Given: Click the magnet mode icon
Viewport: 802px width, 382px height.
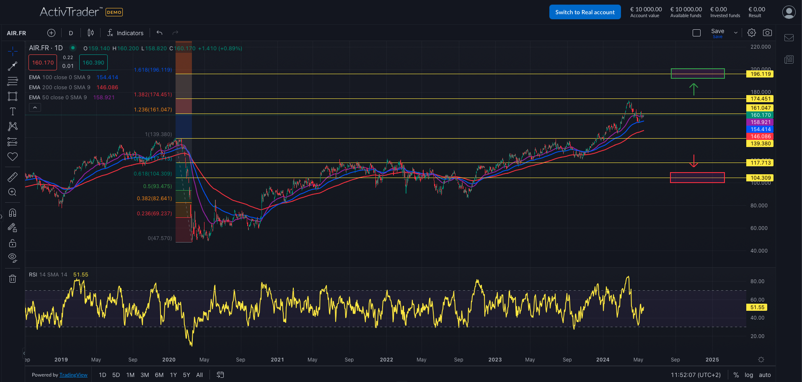Looking at the screenshot, I should (13, 213).
